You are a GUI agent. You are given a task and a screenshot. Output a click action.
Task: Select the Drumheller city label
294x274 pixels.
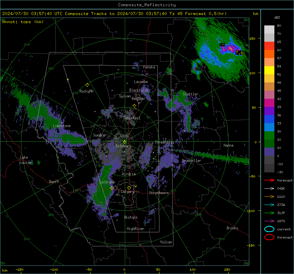191,161
